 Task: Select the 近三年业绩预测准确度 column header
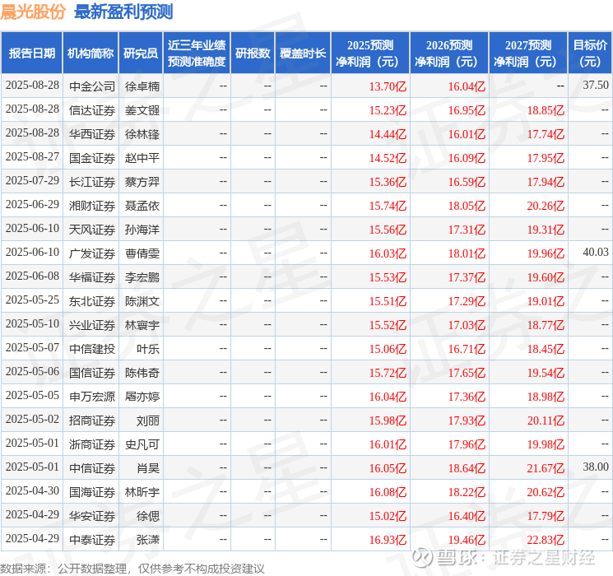tap(197, 53)
